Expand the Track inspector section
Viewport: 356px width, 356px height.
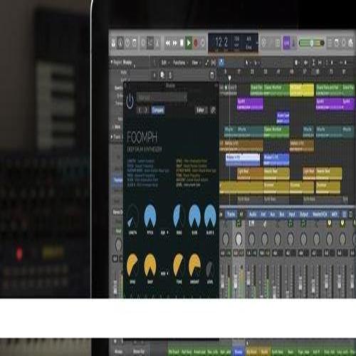pyautogui.click(x=112, y=137)
